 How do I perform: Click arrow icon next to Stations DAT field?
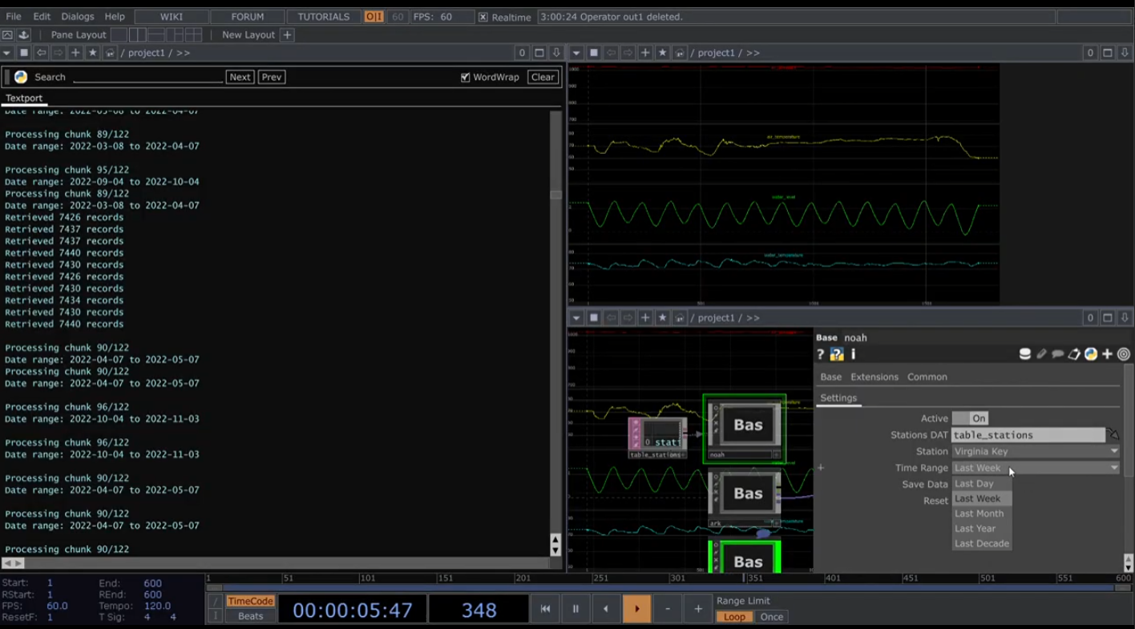coord(1113,434)
